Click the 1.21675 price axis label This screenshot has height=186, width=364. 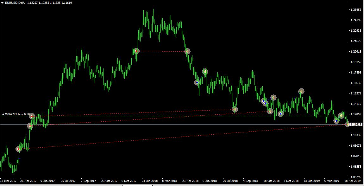click(356, 41)
